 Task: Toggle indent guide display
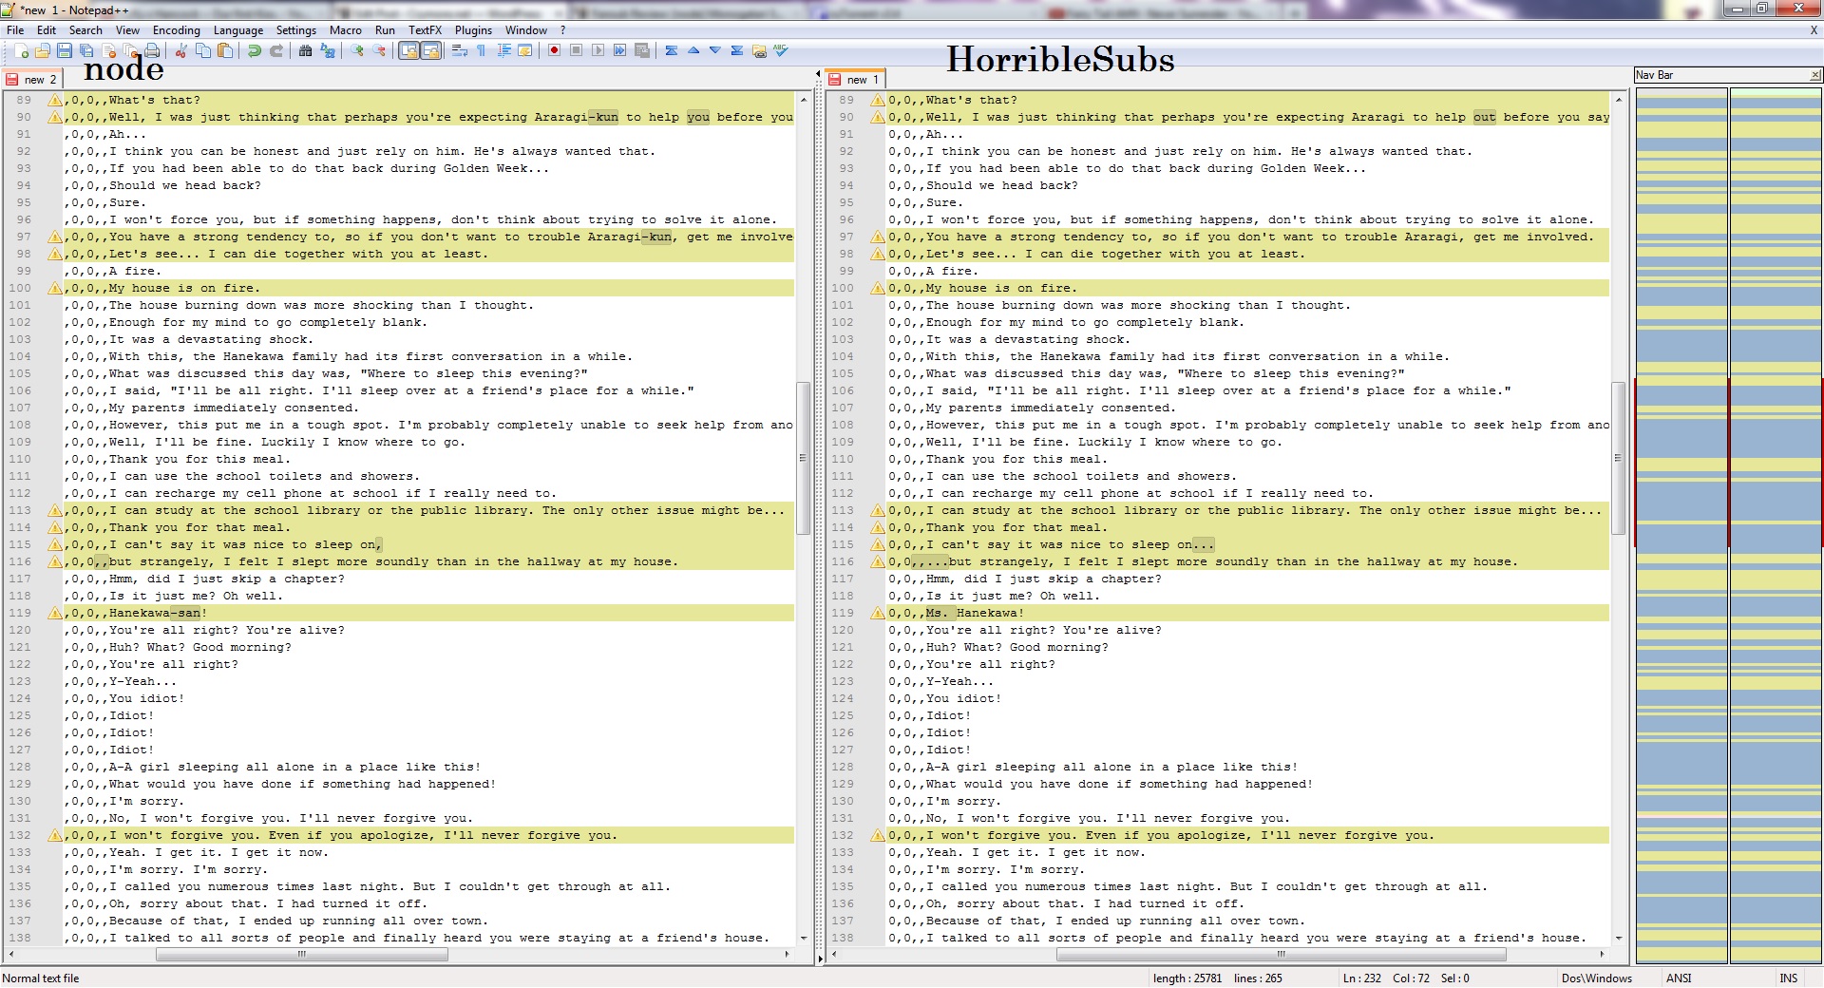click(503, 50)
